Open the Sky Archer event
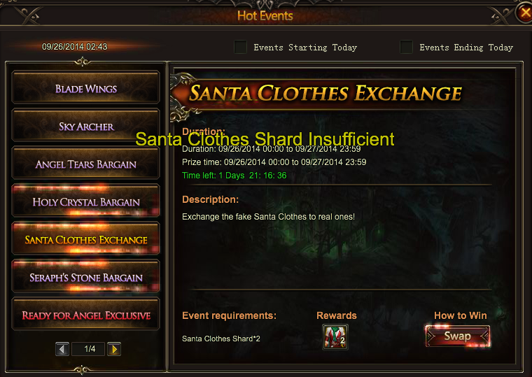Viewport: 532px width, 377px height. pyautogui.click(x=85, y=125)
